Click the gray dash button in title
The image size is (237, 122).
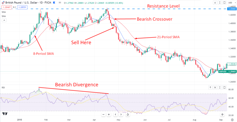(60, 3)
